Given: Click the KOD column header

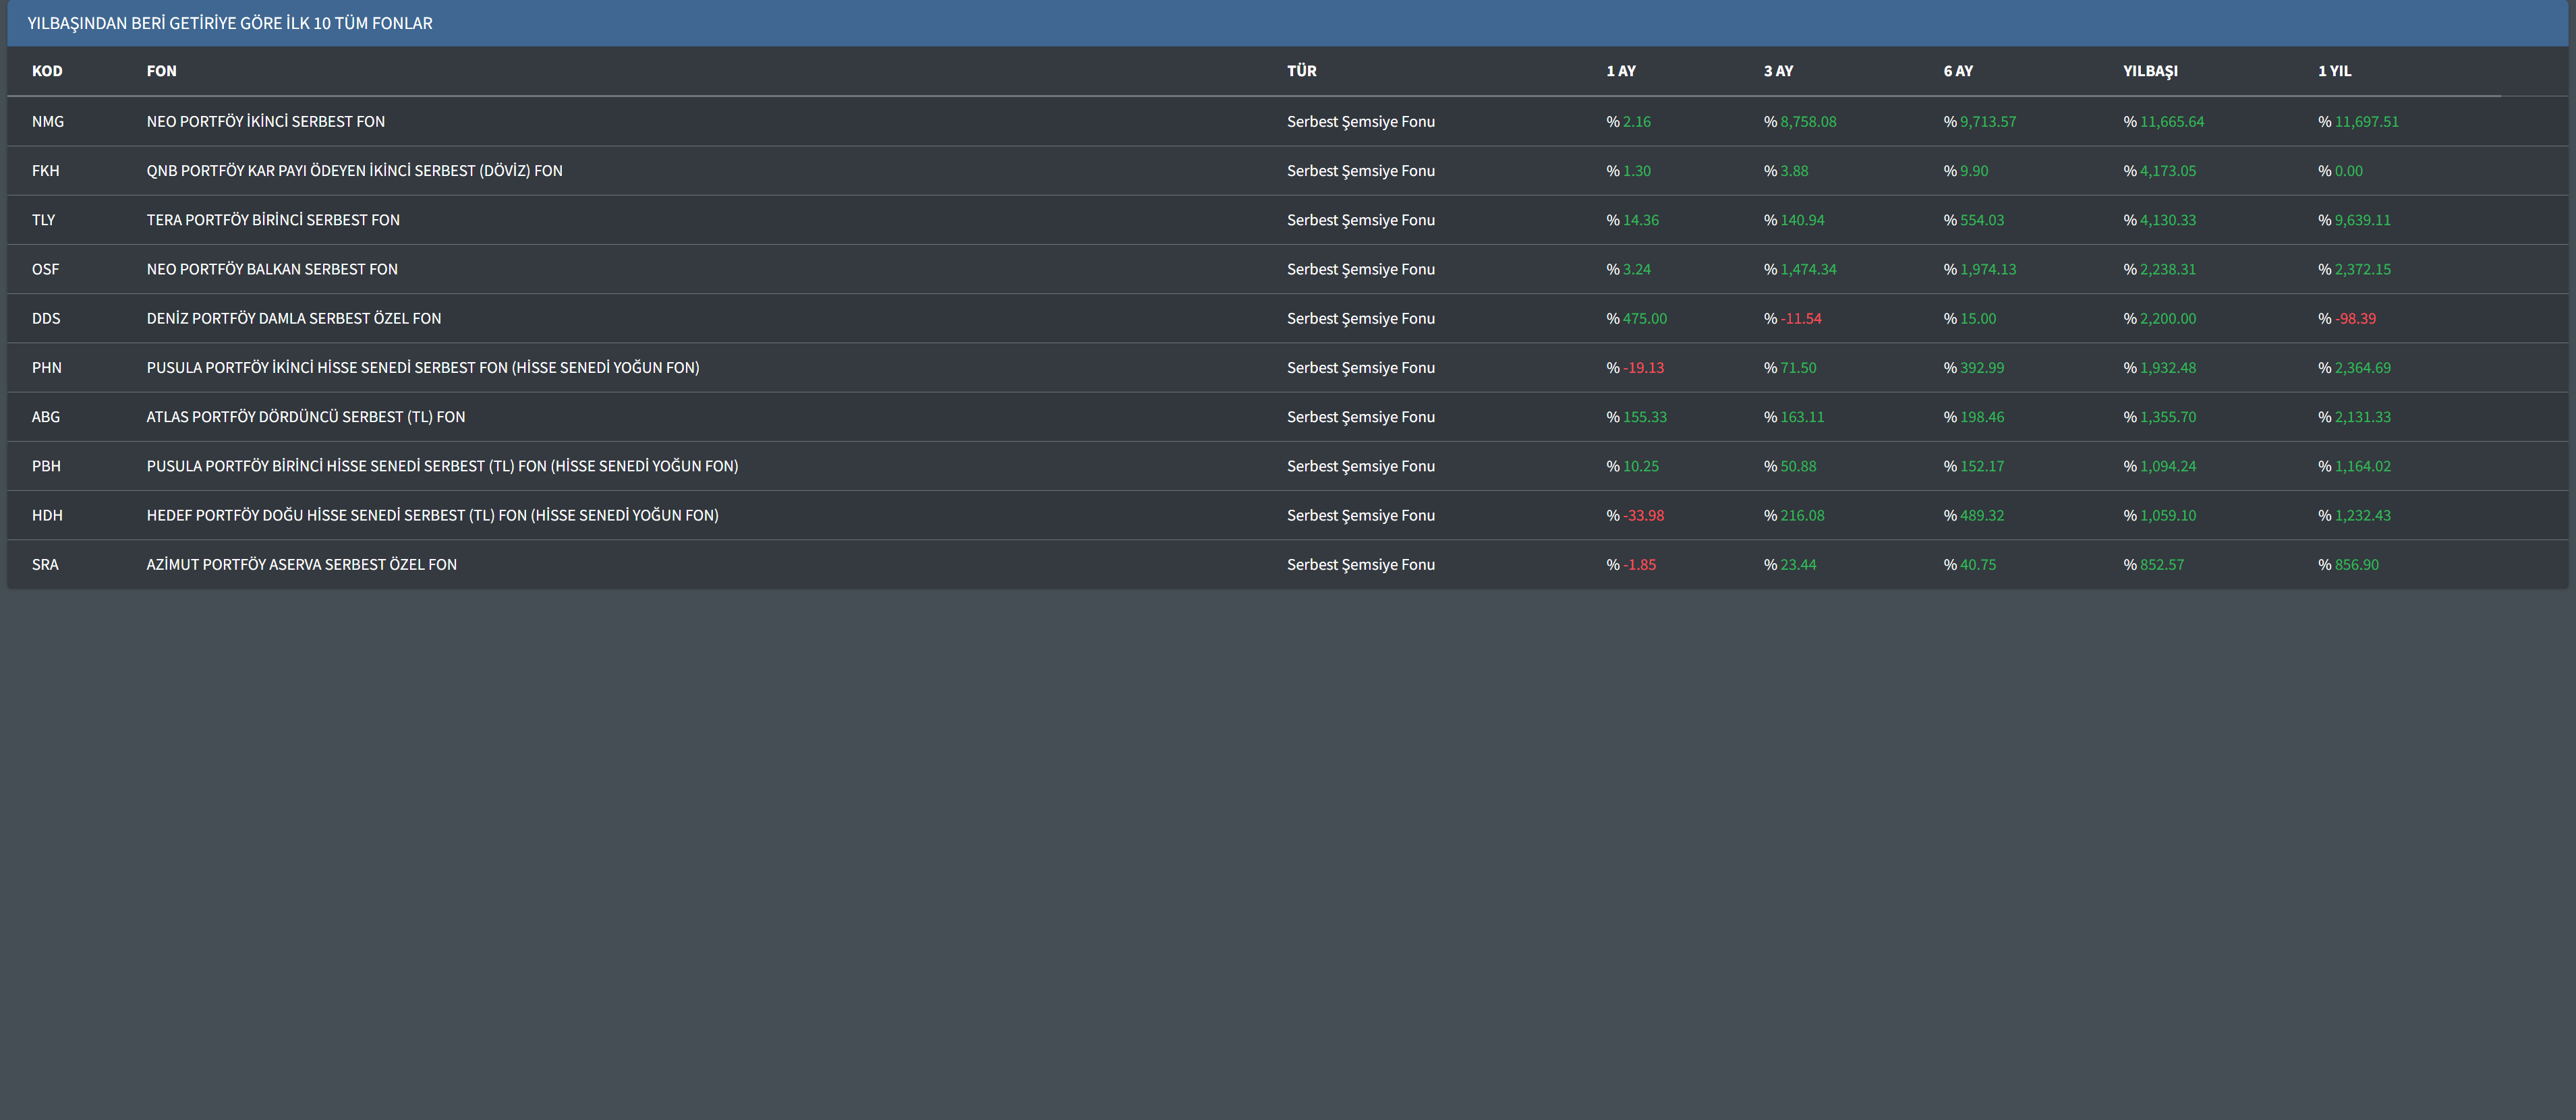Looking at the screenshot, I should [47, 71].
